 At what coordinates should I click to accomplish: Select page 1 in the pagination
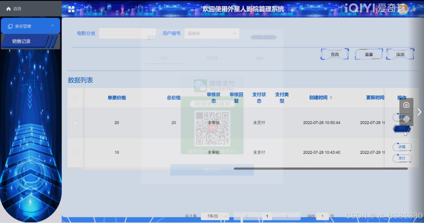click(x=267, y=216)
